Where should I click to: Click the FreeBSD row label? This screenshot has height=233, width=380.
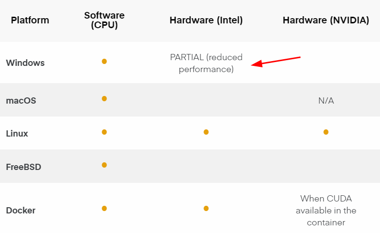click(x=23, y=167)
